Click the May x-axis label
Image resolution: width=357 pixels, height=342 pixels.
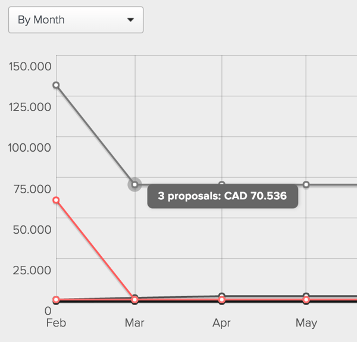click(x=306, y=324)
